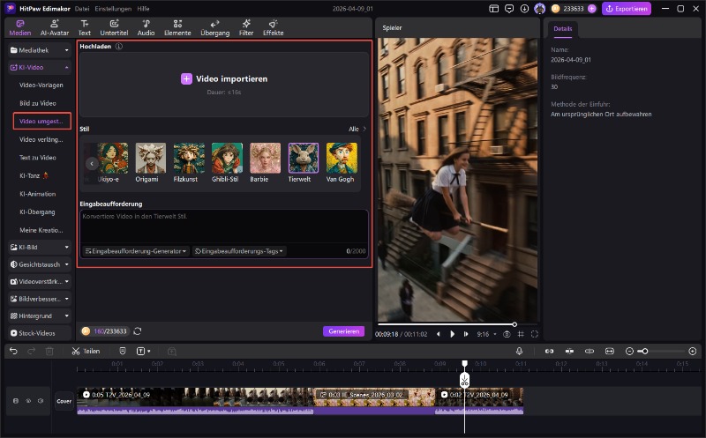This screenshot has height=438, width=706.
Task: Click the timeline zoom slider handle
Action: tap(645, 351)
